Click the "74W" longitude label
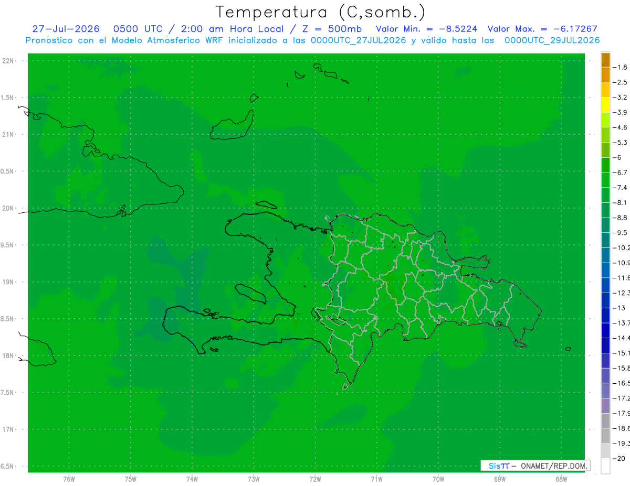Screen dimensions: 630x486 tap(192, 479)
